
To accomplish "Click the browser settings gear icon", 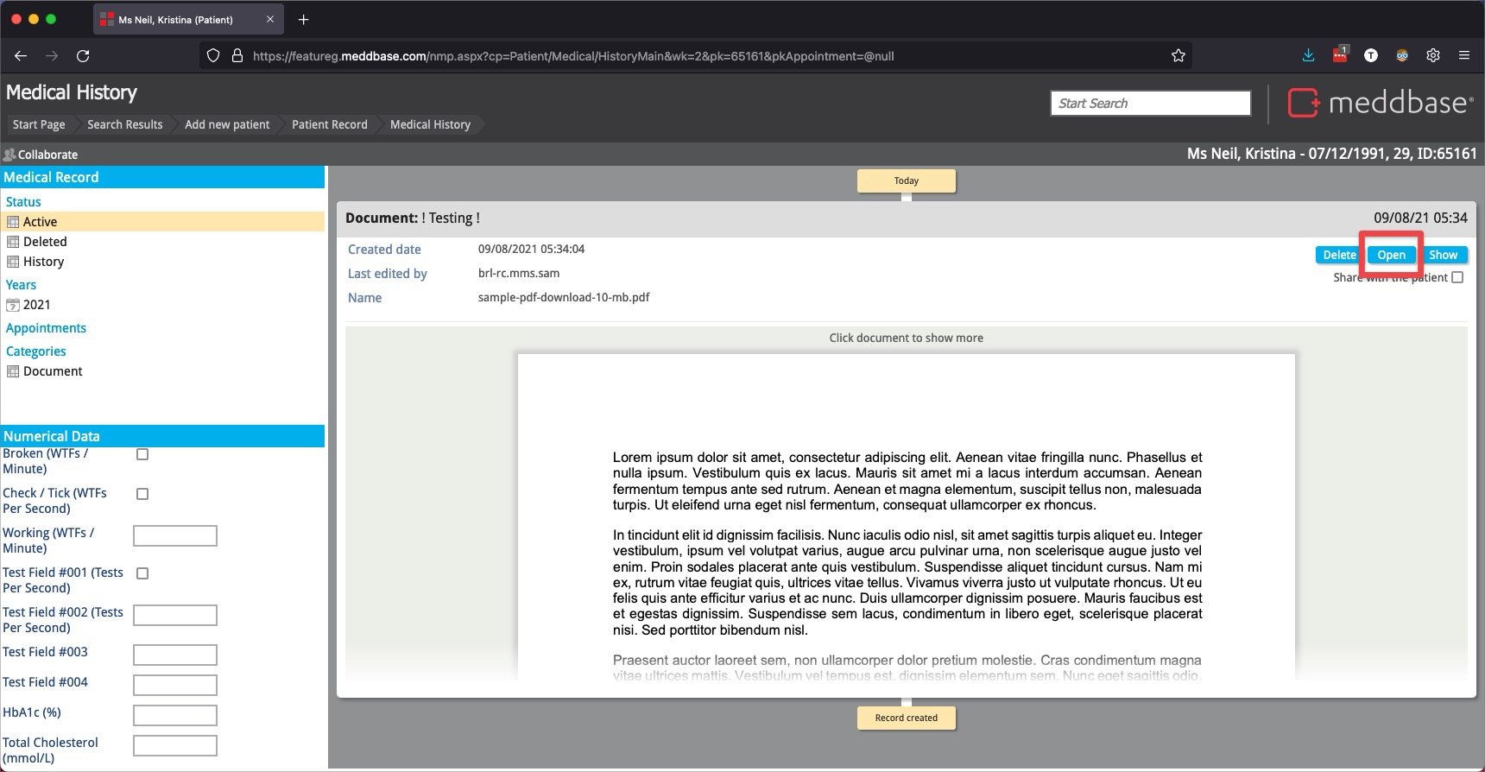I will (1433, 56).
